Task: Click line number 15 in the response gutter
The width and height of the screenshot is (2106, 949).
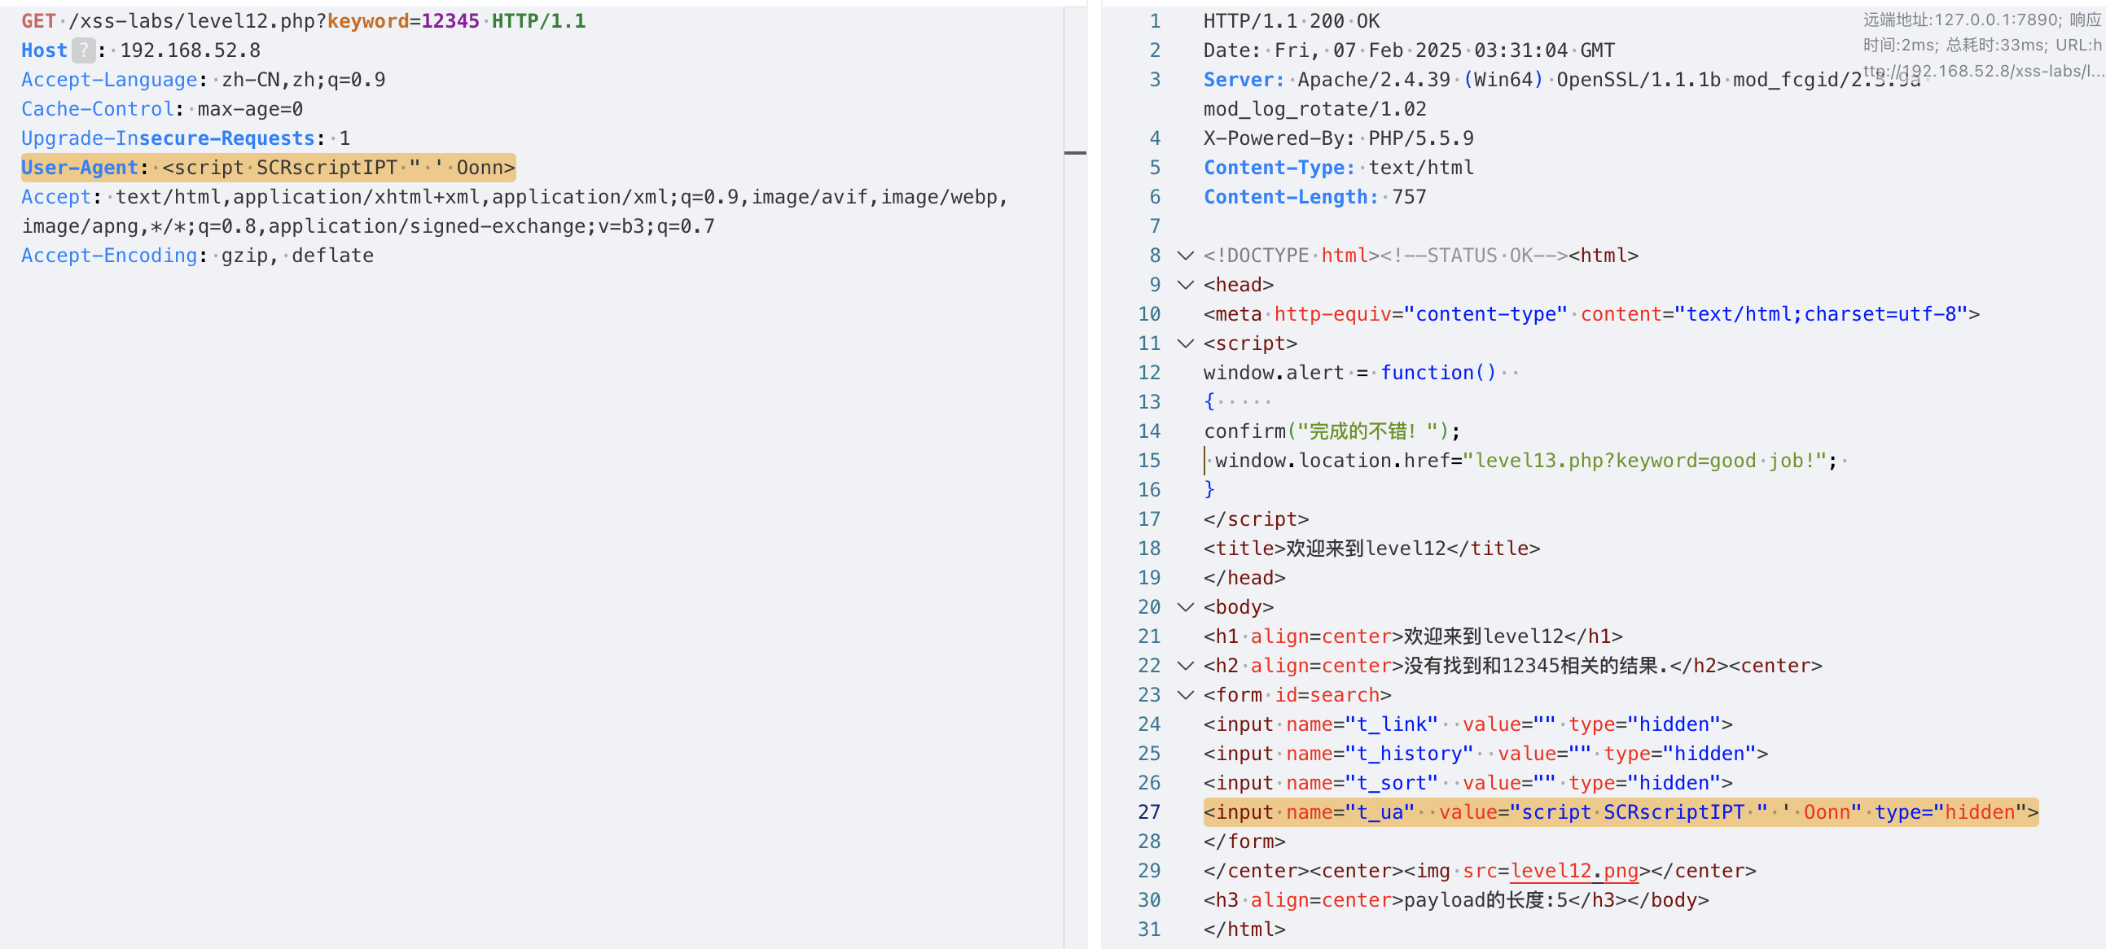Action: (x=1148, y=461)
